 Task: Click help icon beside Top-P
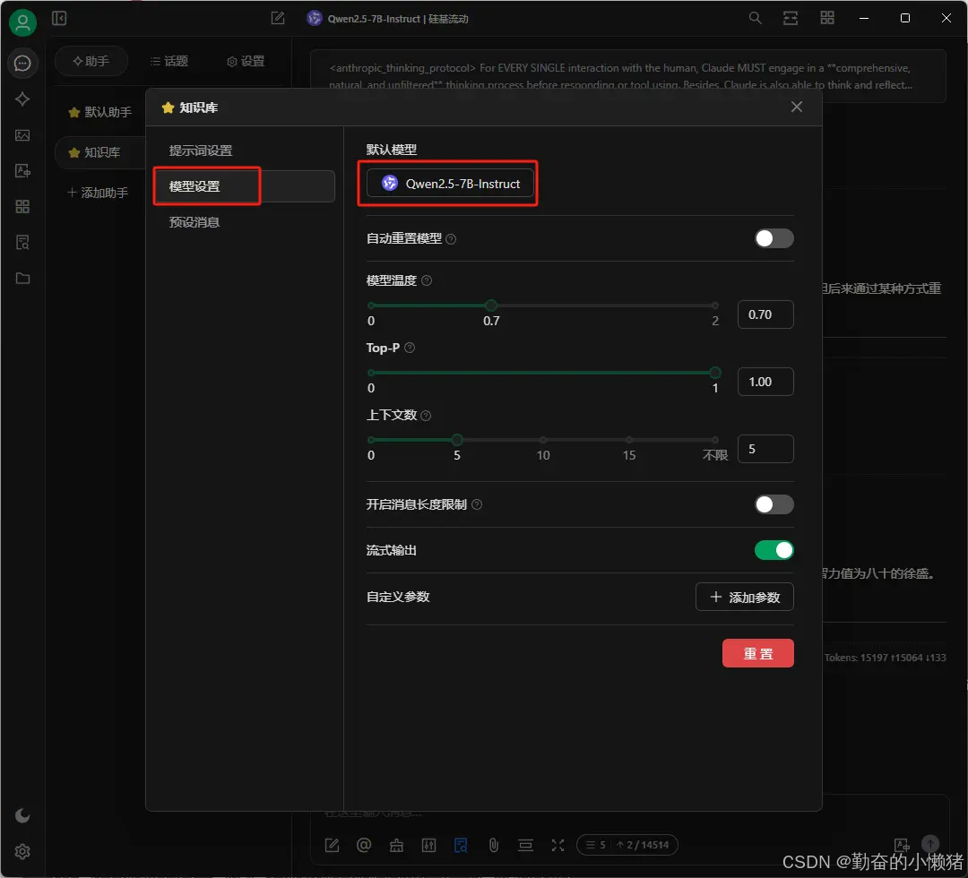pyautogui.click(x=410, y=348)
